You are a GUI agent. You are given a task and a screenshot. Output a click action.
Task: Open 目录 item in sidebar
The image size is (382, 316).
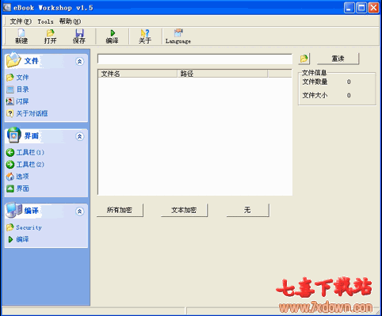click(17, 89)
